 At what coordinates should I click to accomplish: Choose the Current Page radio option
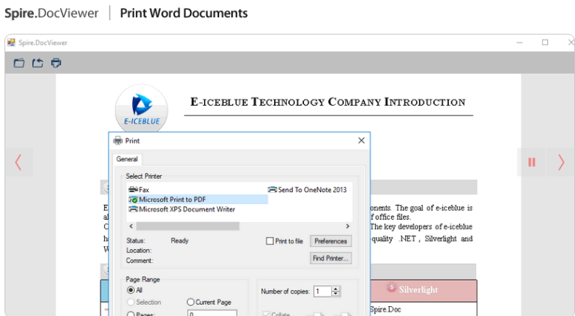pos(209,302)
